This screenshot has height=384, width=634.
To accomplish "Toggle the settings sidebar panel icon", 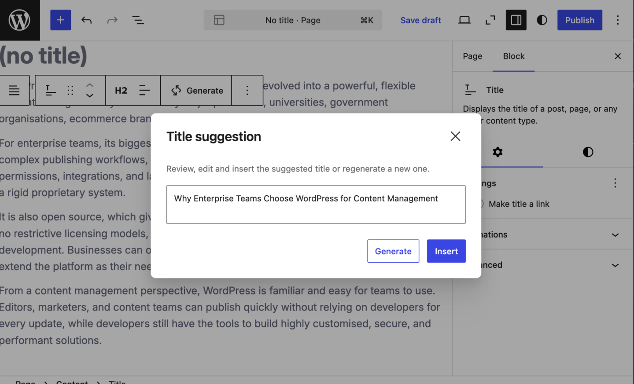I will [x=516, y=20].
